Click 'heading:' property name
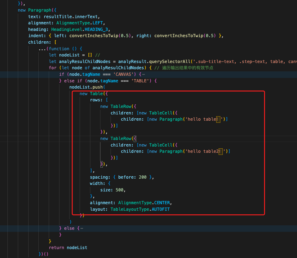297x258 pixels. (x=38, y=29)
